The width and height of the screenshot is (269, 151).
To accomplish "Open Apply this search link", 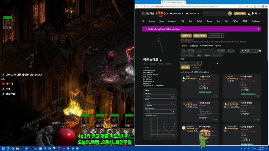I will coord(186,72).
